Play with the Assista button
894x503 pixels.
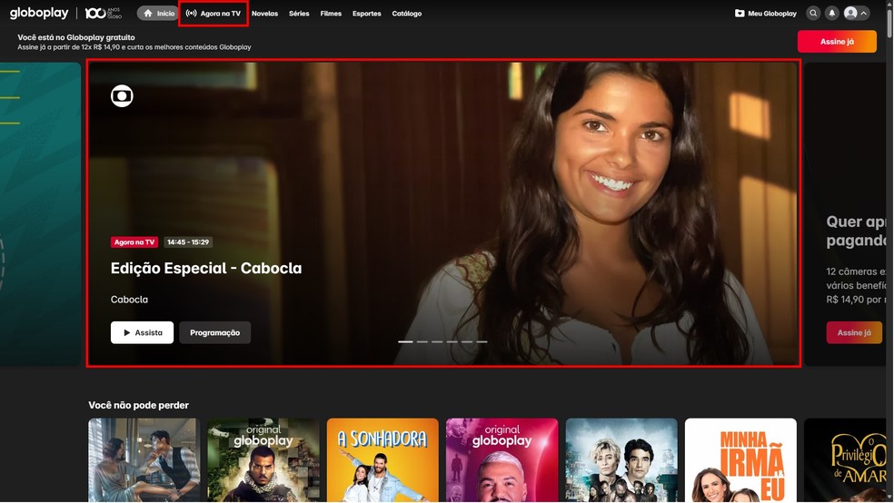point(142,332)
